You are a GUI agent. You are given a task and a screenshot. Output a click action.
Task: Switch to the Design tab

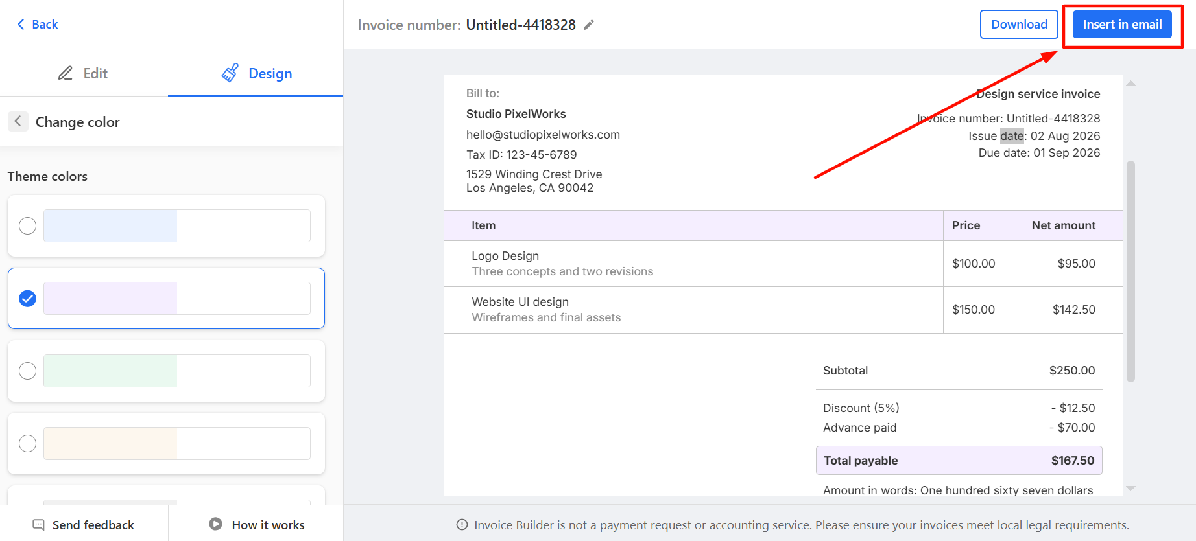point(256,73)
